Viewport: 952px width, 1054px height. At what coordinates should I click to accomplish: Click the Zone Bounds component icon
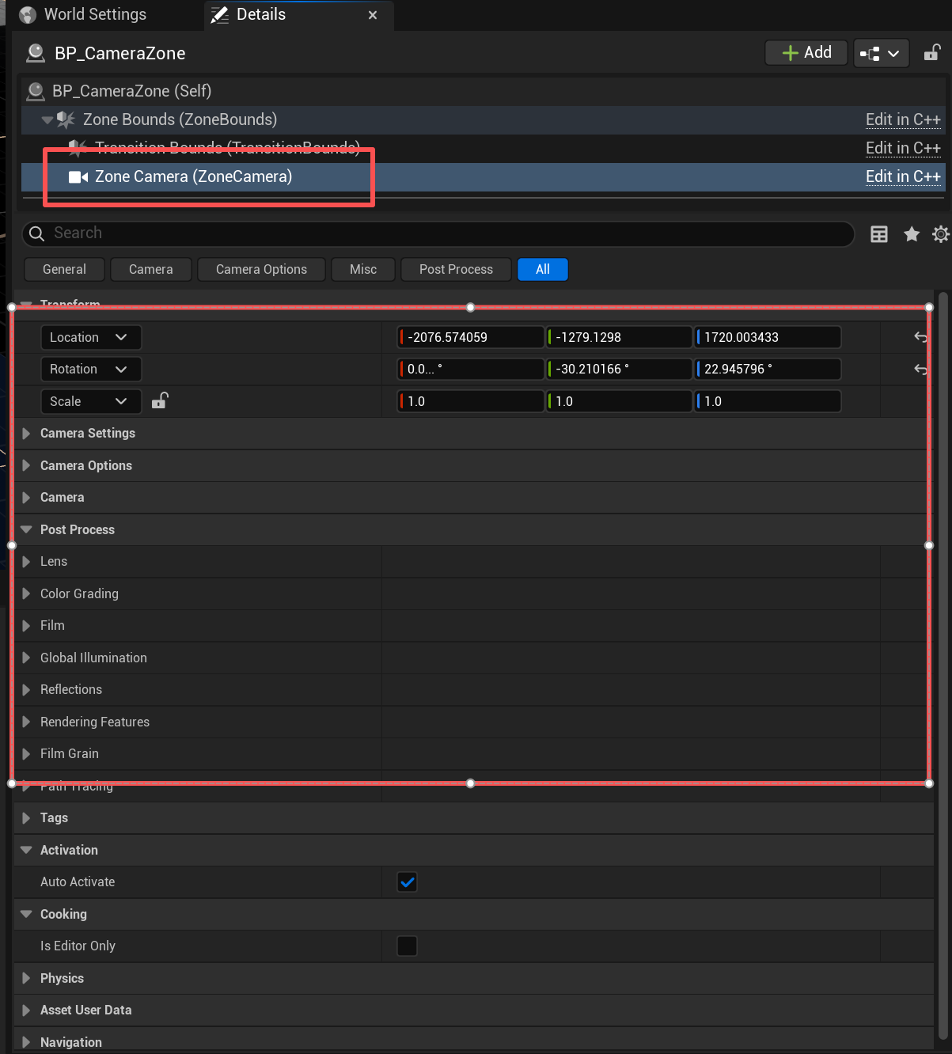click(66, 120)
